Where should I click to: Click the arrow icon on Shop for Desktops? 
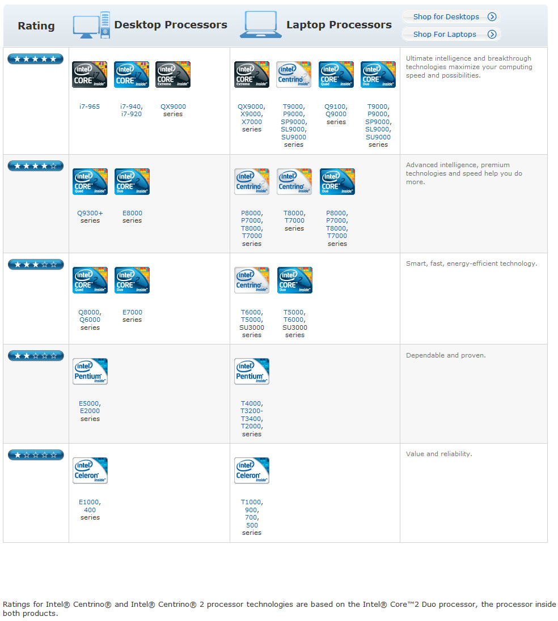492,16
